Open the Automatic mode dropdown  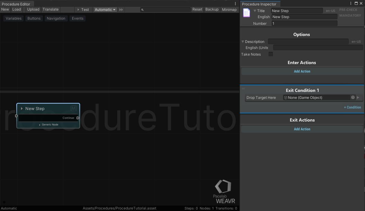[x=105, y=10]
